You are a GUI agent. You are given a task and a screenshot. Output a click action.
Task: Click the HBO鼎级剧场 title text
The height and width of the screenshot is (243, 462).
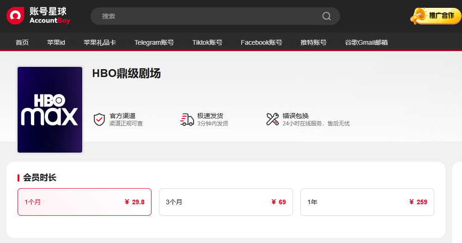pyautogui.click(x=127, y=73)
